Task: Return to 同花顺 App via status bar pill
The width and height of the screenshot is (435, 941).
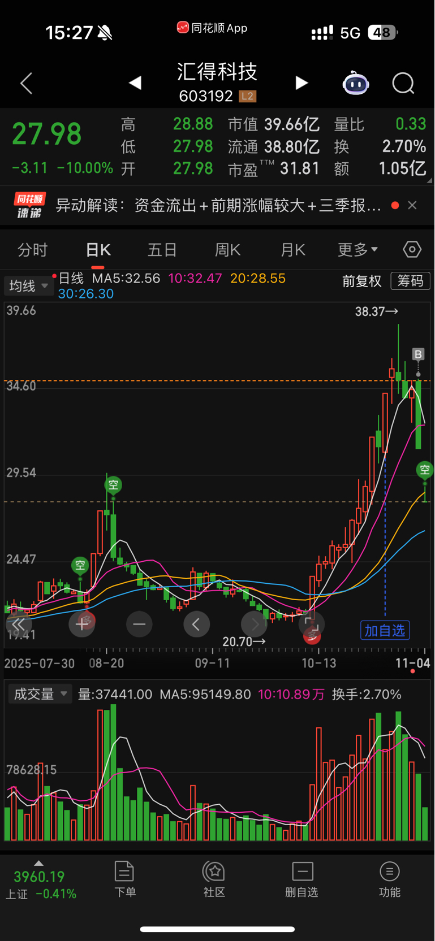Action: pyautogui.click(x=212, y=28)
